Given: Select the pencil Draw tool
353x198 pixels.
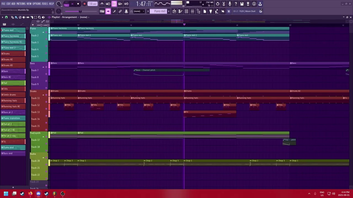Looking at the screenshot, I should [12, 17].
